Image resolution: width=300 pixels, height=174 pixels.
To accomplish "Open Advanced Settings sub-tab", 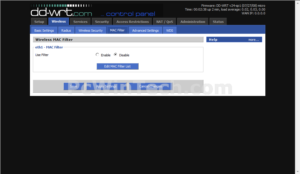I will pos(145,31).
